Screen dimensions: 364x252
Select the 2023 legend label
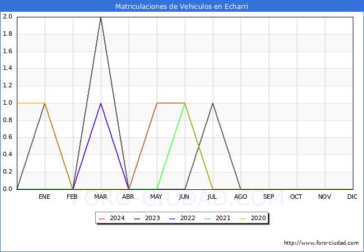coord(152,218)
